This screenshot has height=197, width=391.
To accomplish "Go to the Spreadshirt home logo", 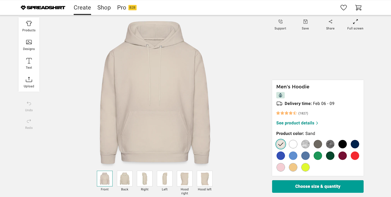I will point(43,7).
